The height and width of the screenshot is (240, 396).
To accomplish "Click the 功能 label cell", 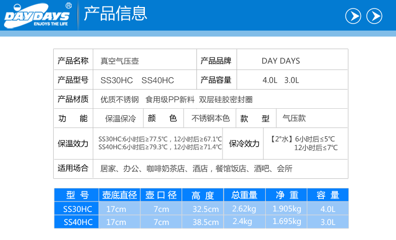I will pyautogui.click(x=73, y=118).
